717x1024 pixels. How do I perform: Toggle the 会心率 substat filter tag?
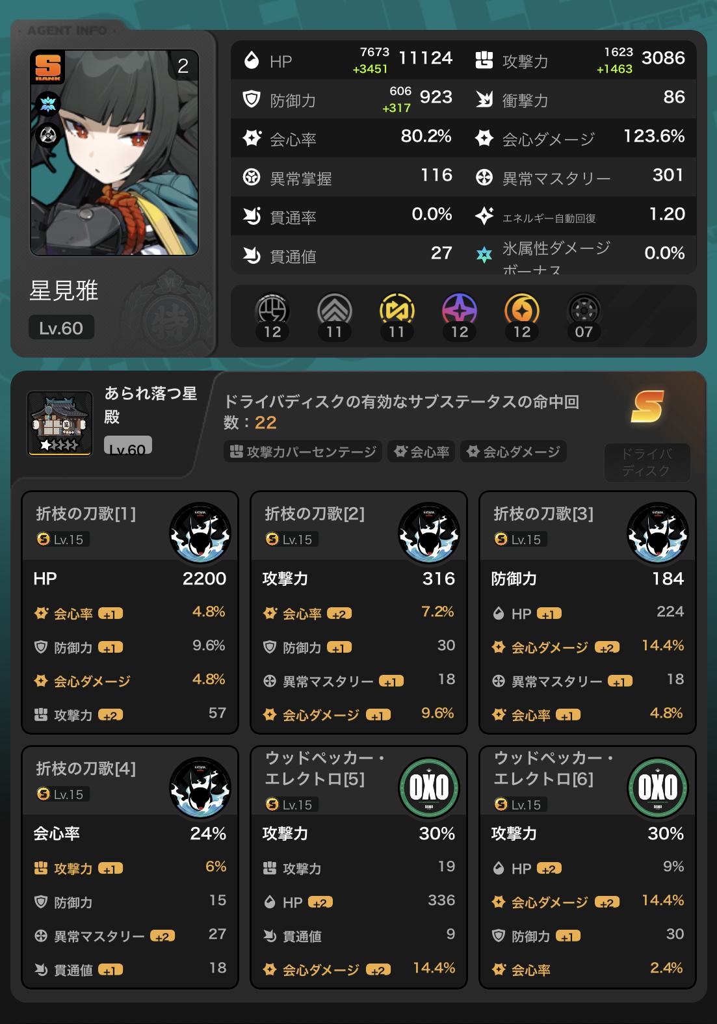tap(422, 451)
